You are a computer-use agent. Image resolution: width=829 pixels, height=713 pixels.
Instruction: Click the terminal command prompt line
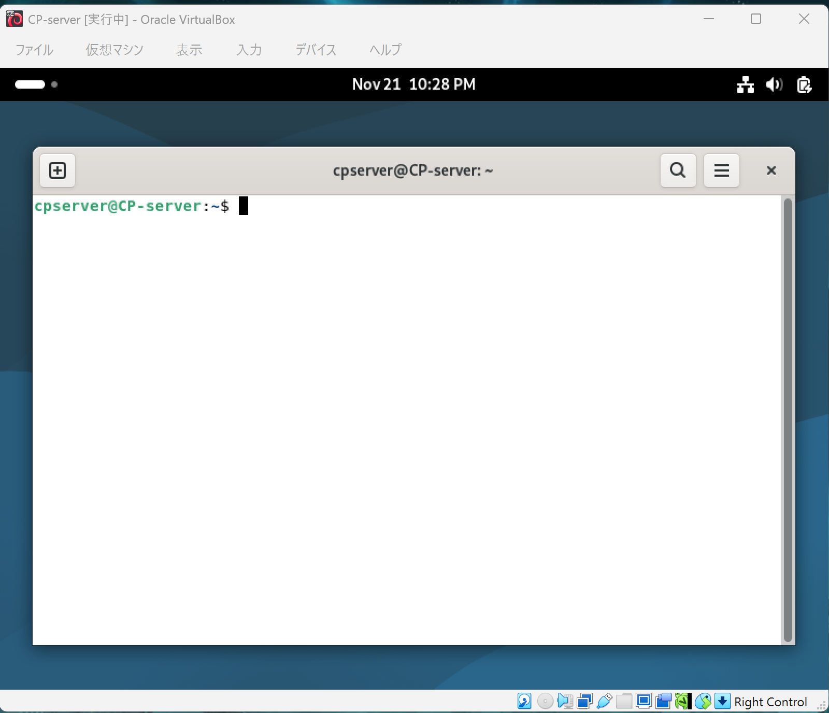(141, 206)
